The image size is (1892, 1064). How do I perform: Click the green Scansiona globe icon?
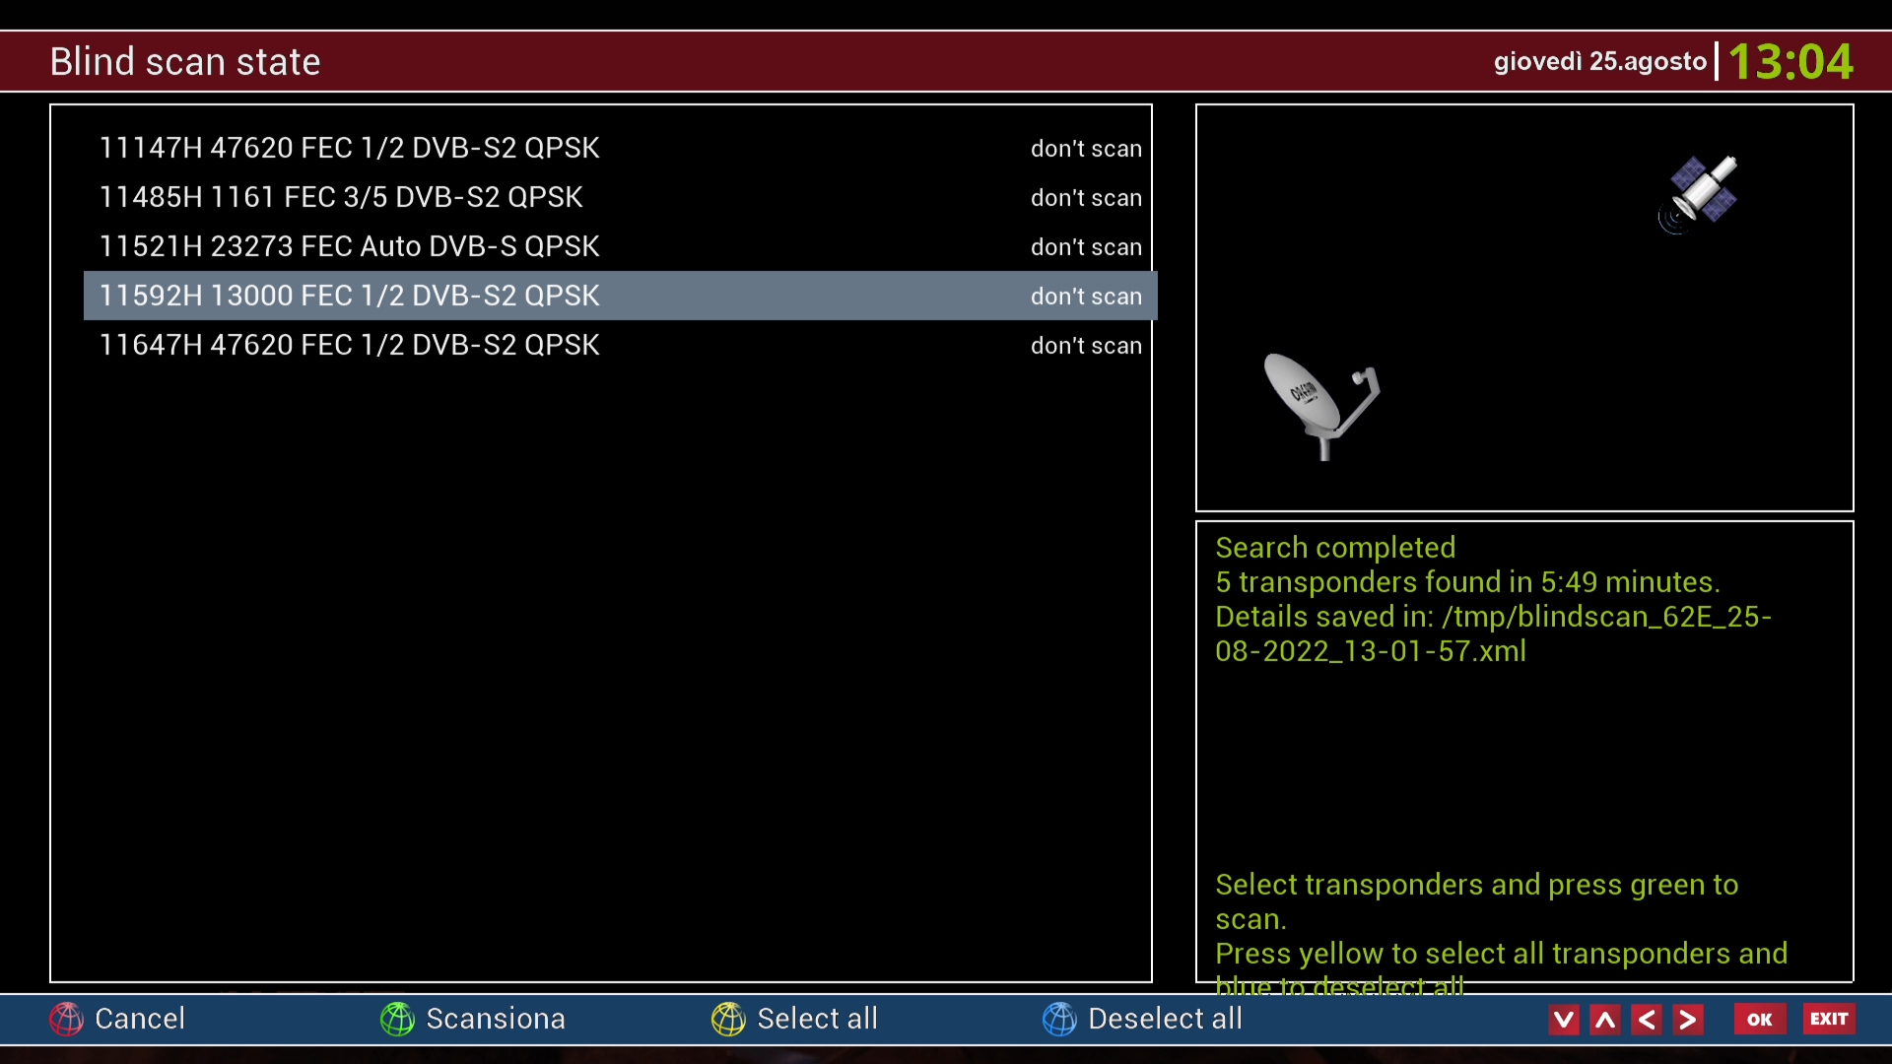[x=397, y=1019]
